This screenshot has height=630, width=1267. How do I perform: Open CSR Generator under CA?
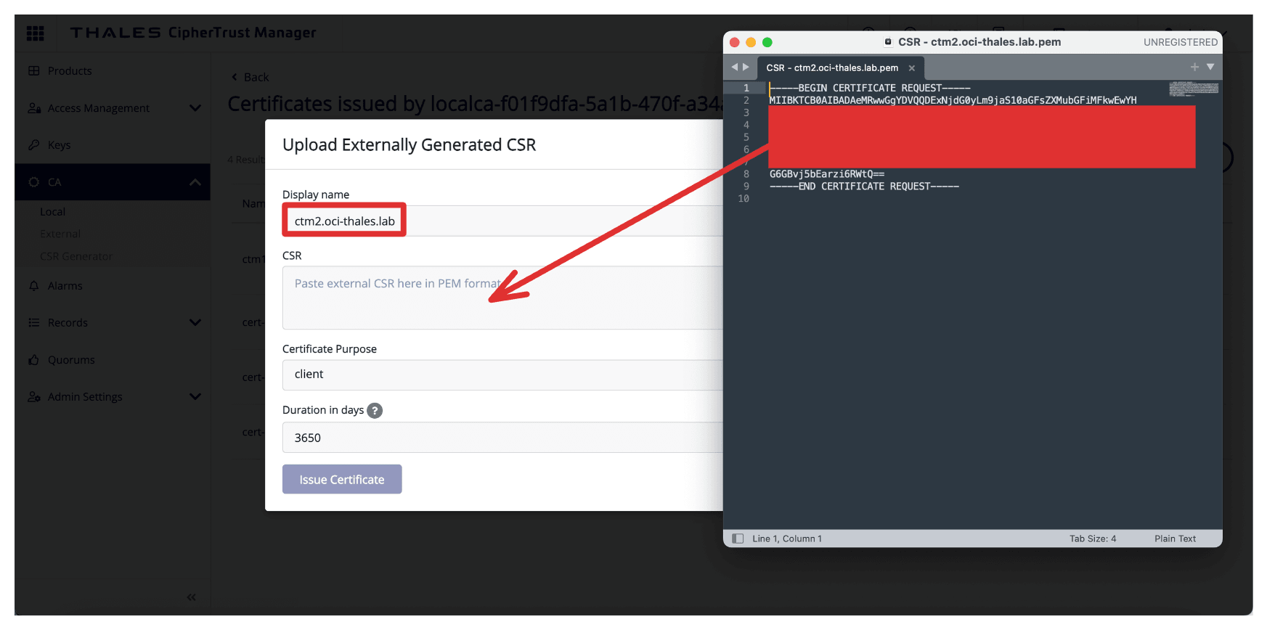click(x=76, y=256)
